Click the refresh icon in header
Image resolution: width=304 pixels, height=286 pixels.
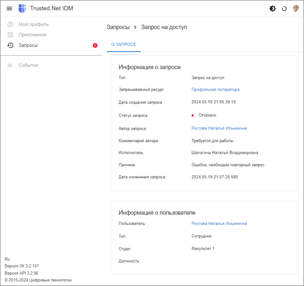click(284, 9)
